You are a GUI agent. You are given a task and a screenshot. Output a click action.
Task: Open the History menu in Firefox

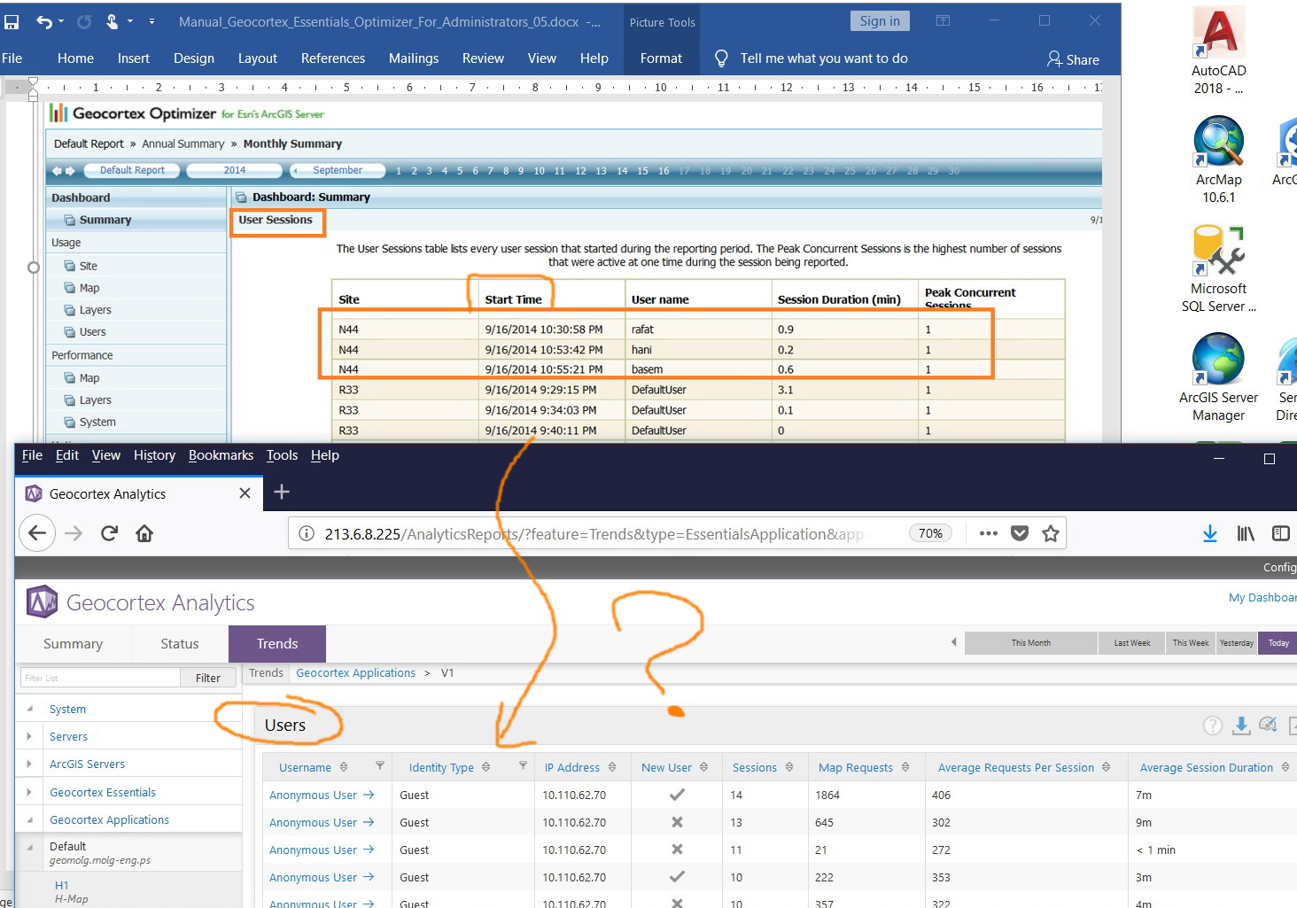(x=154, y=455)
